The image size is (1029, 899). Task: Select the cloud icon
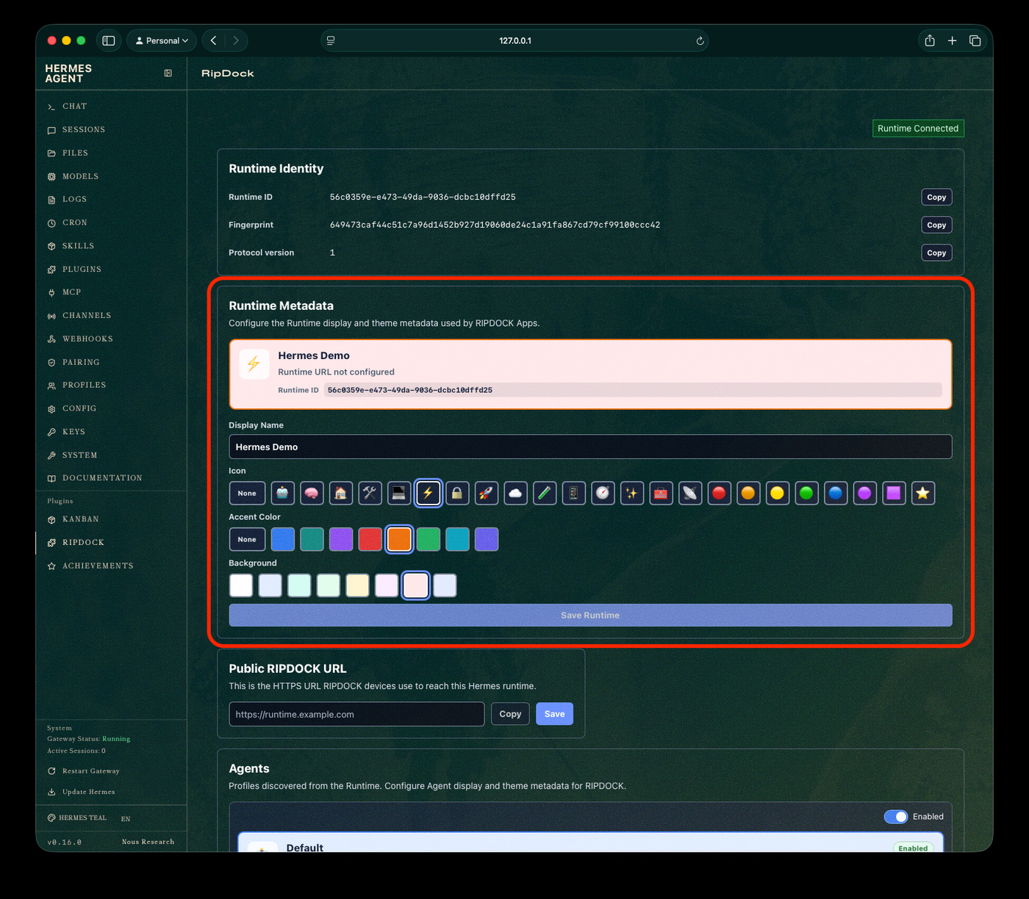tap(515, 494)
